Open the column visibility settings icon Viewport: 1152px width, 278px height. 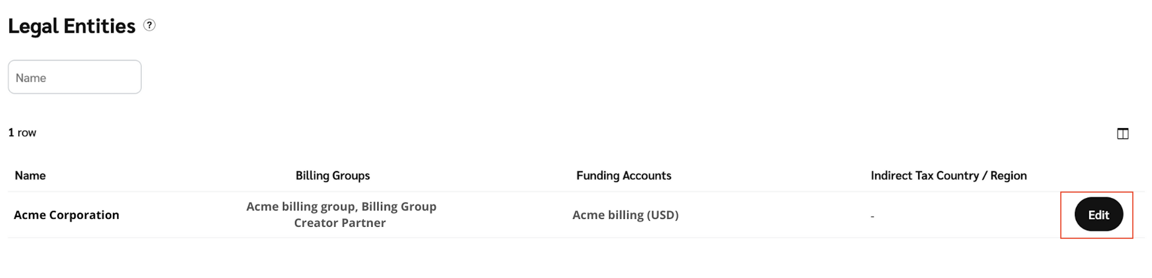click(x=1122, y=134)
